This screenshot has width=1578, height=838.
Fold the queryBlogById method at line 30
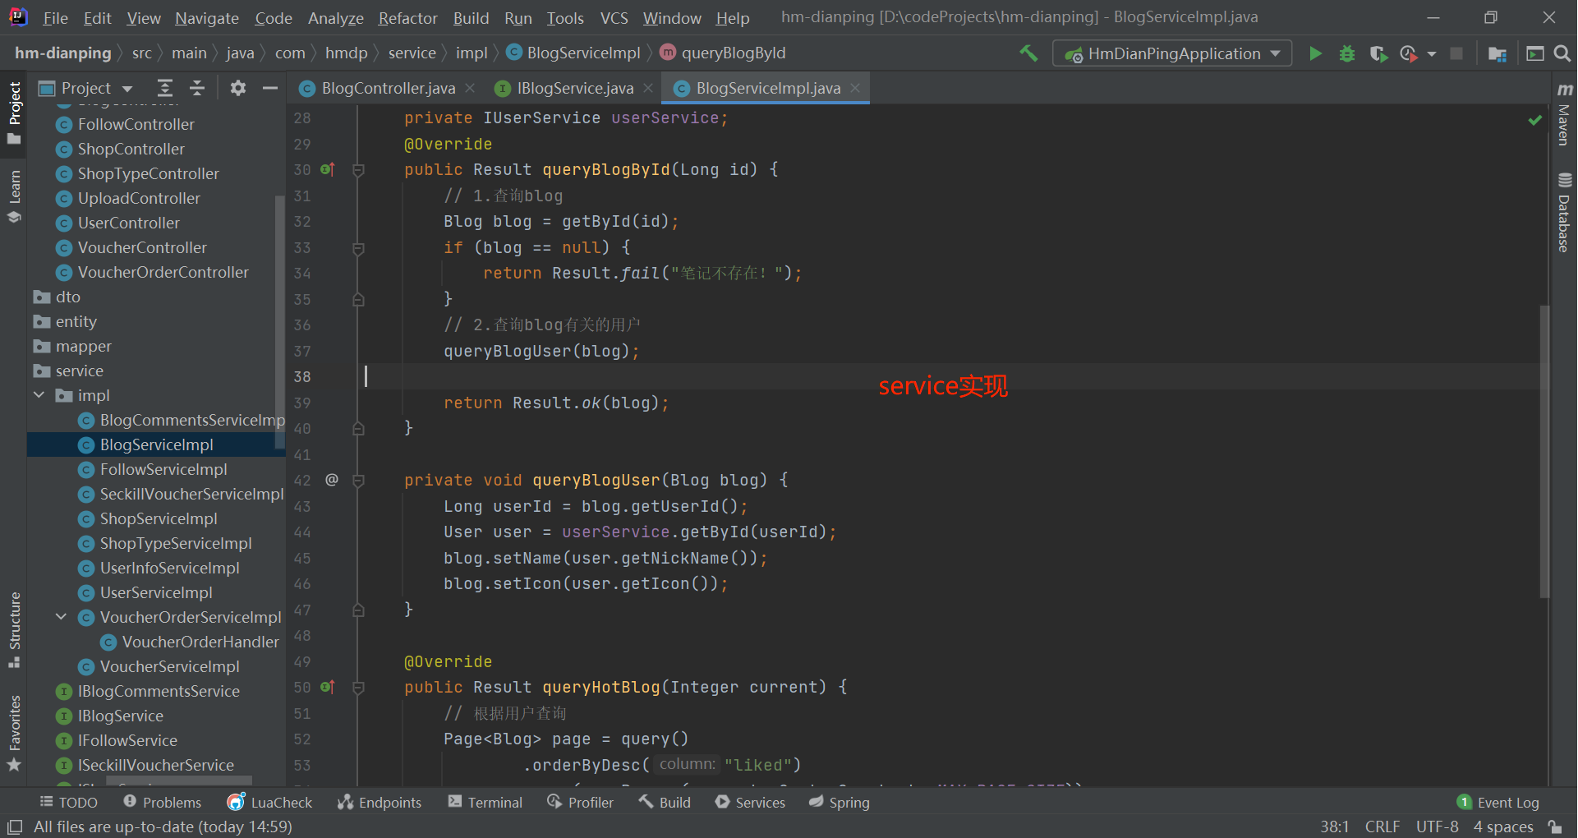click(358, 170)
